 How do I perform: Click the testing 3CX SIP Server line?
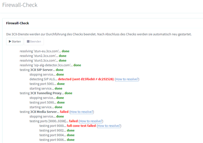tap(42, 70)
